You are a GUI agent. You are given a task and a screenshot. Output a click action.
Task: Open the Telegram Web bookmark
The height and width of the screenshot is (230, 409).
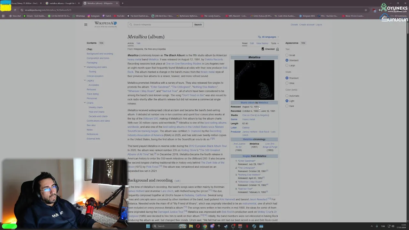coord(307,16)
